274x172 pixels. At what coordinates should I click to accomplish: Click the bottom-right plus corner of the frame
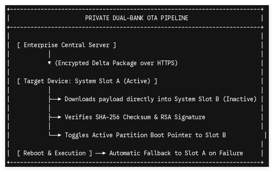[262, 163]
